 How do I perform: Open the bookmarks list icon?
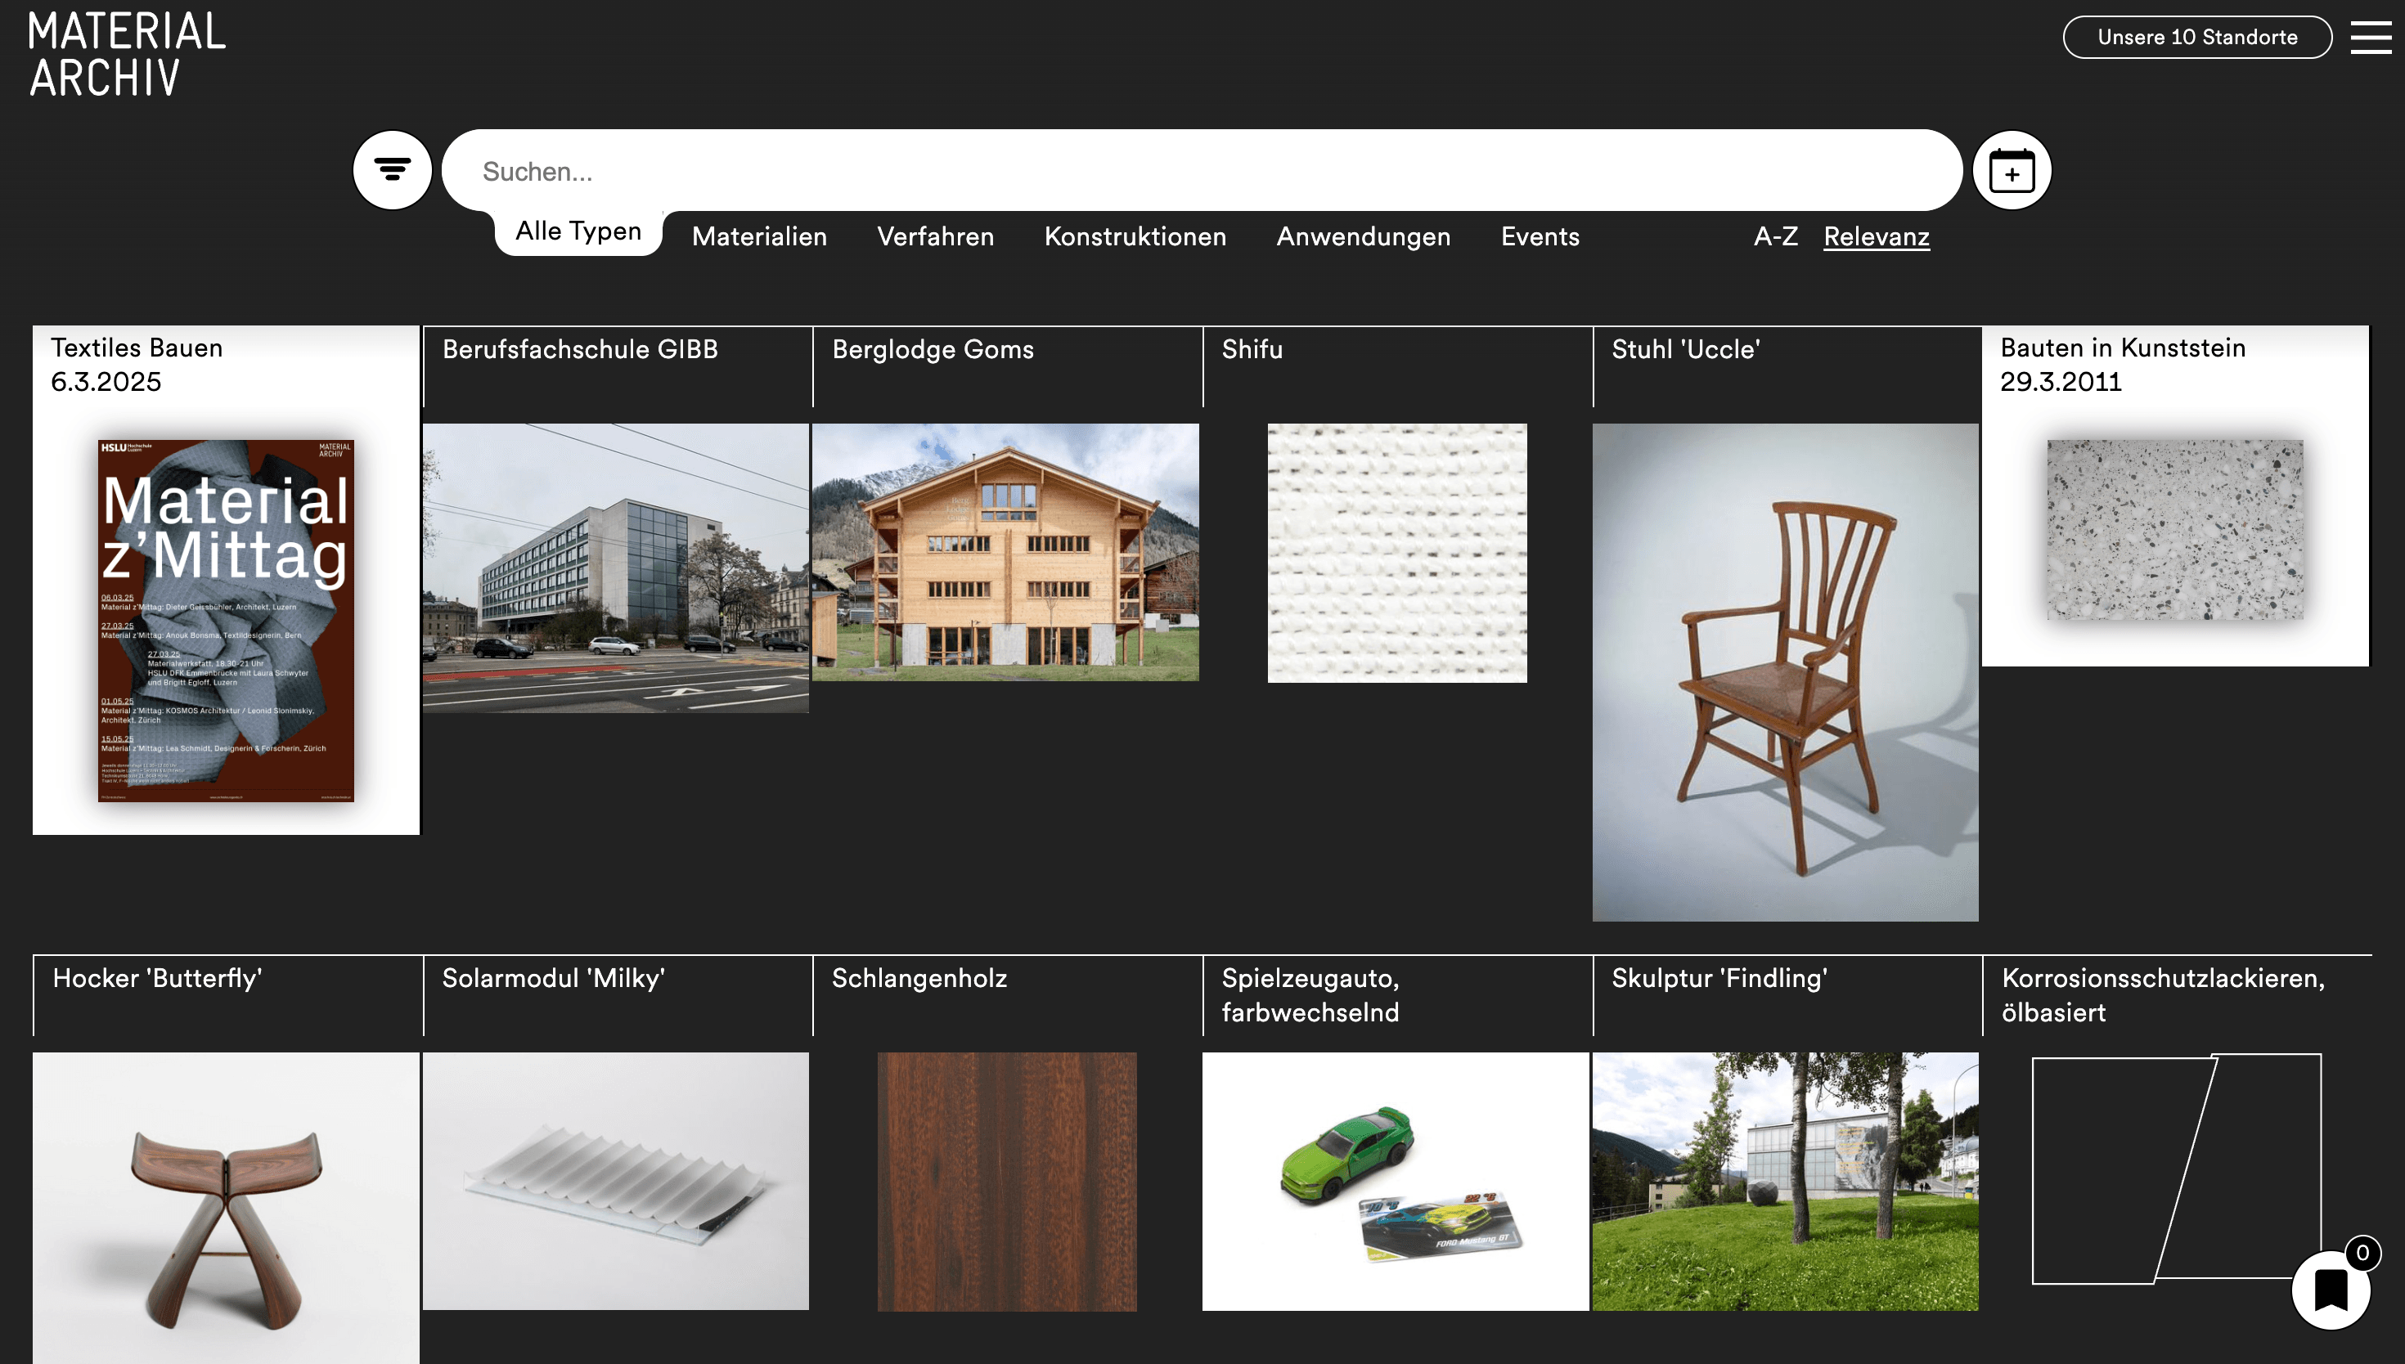[x=2330, y=1289]
